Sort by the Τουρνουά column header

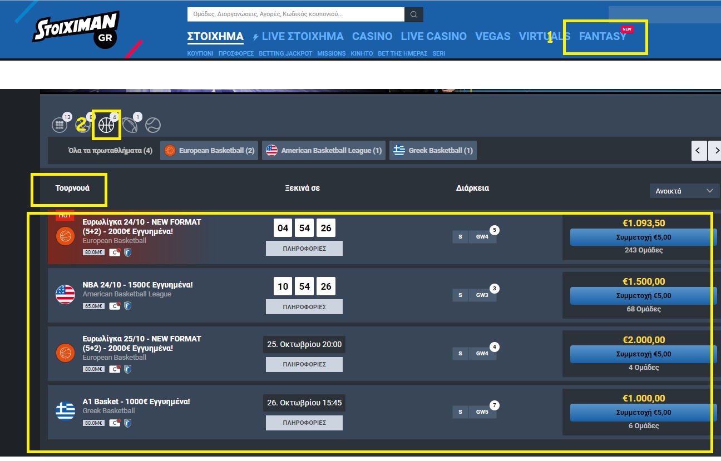click(x=72, y=188)
